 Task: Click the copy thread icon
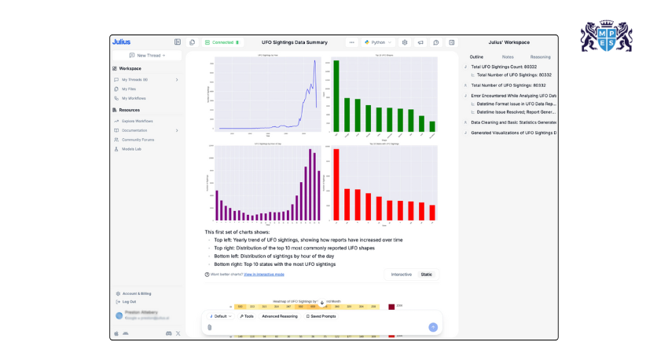tap(193, 42)
